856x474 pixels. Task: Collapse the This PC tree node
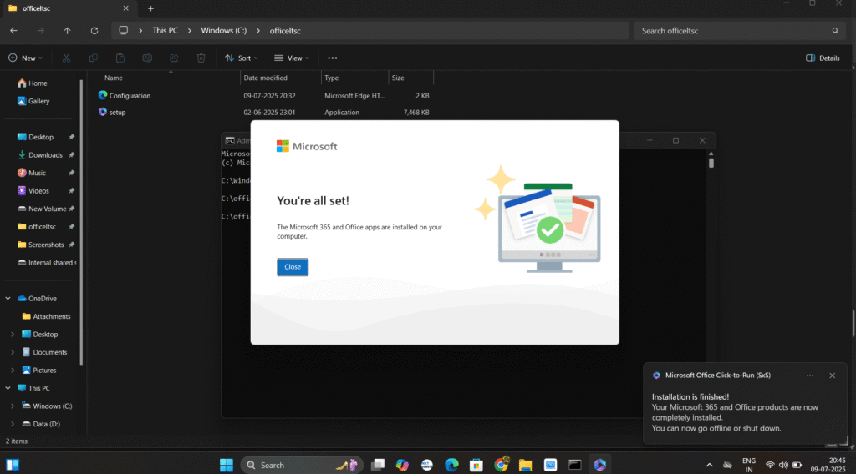8,388
